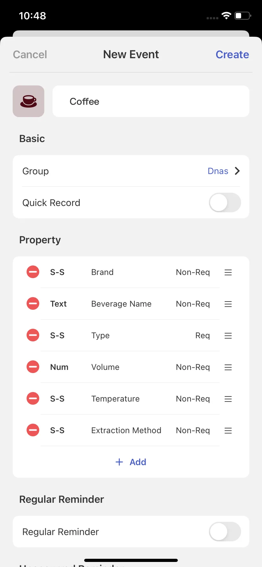Delete the Beverage Name property via red minus
This screenshot has width=262, height=567.
[33, 304]
